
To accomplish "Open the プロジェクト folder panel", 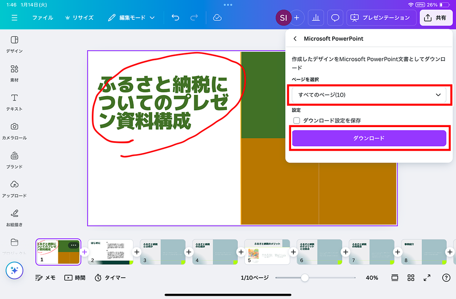I will (14, 247).
